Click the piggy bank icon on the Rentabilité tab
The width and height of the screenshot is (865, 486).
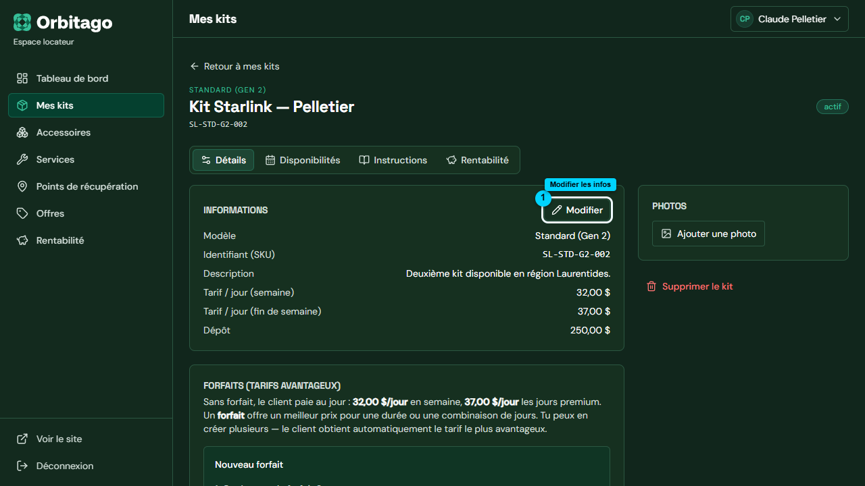pos(451,160)
